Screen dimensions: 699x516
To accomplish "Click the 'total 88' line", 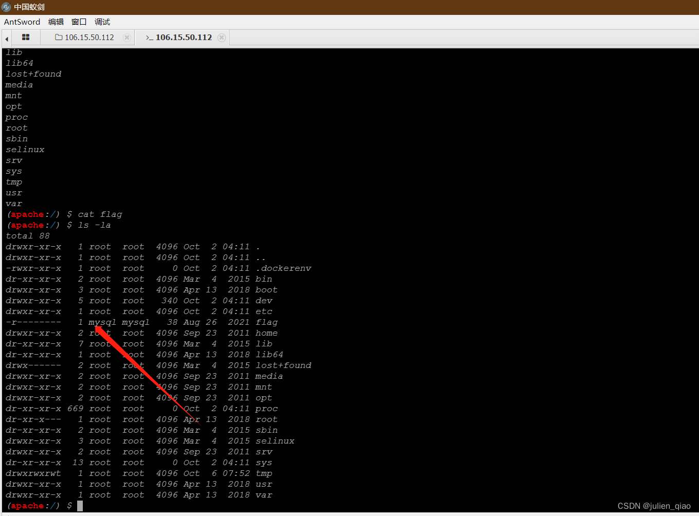I will 28,236.
